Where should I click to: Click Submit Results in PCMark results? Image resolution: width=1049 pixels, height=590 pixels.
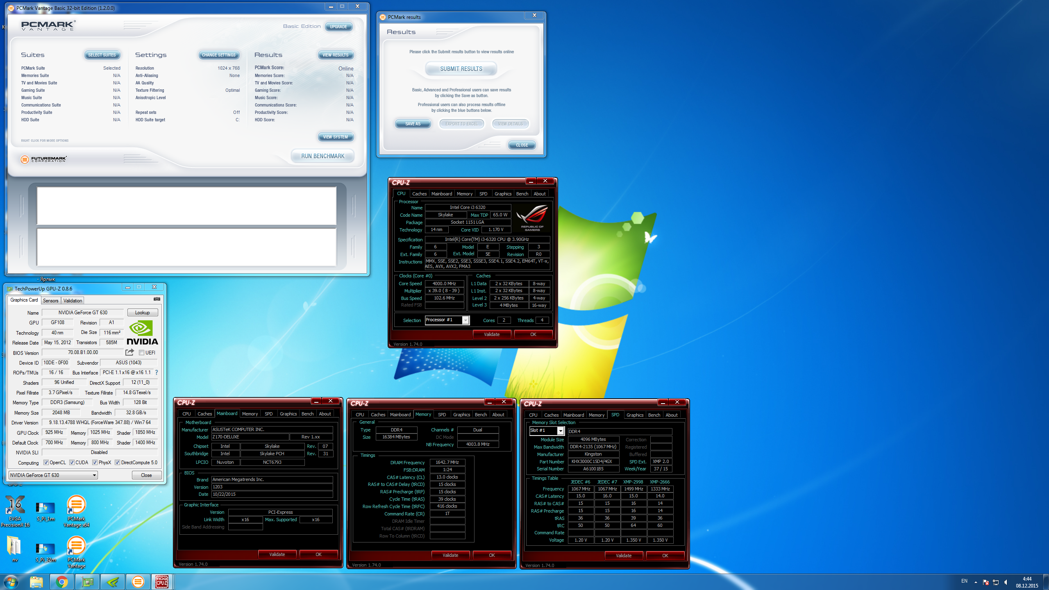[461, 69]
